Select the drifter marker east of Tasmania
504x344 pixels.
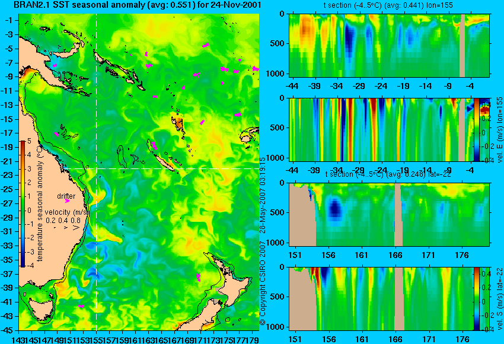[x=81, y=306]
